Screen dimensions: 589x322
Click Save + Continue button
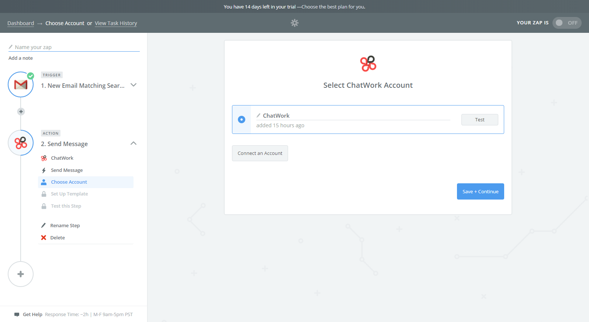pos(480,191)
